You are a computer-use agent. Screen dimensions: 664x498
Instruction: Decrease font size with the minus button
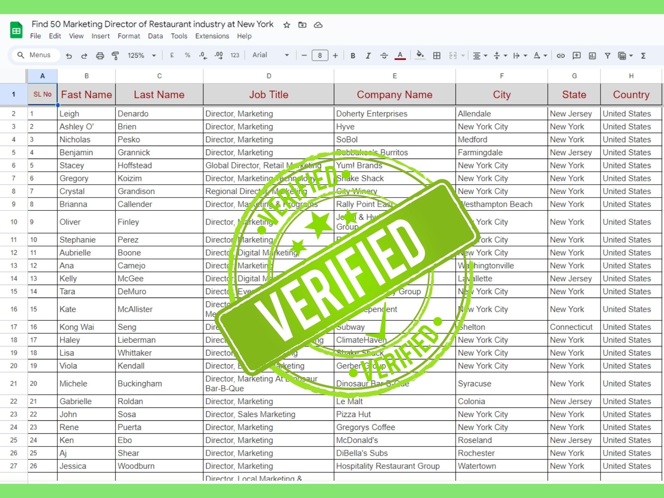click(x=304, y=55)
